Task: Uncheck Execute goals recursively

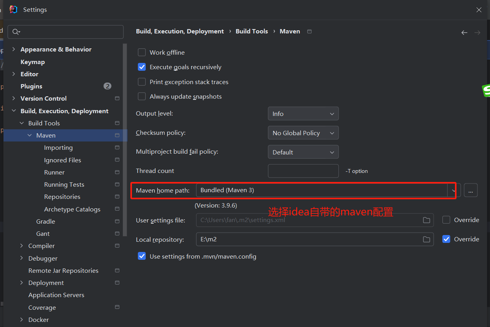Action: (142, 67)
